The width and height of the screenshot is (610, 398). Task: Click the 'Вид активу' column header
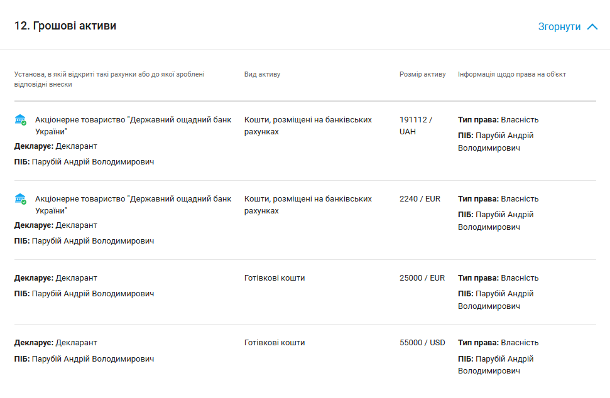tap(262, 75)
